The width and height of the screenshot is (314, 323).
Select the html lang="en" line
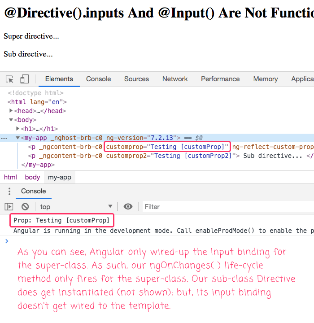(x=37, y=102)
